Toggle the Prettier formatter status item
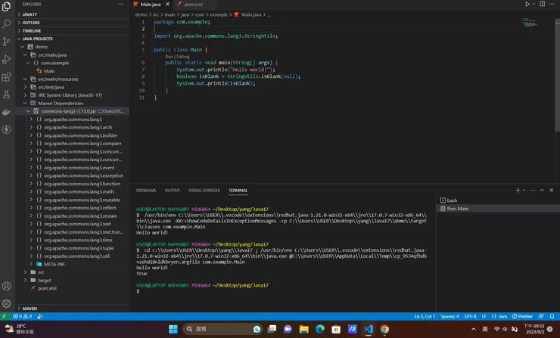 tap(521, 316)
